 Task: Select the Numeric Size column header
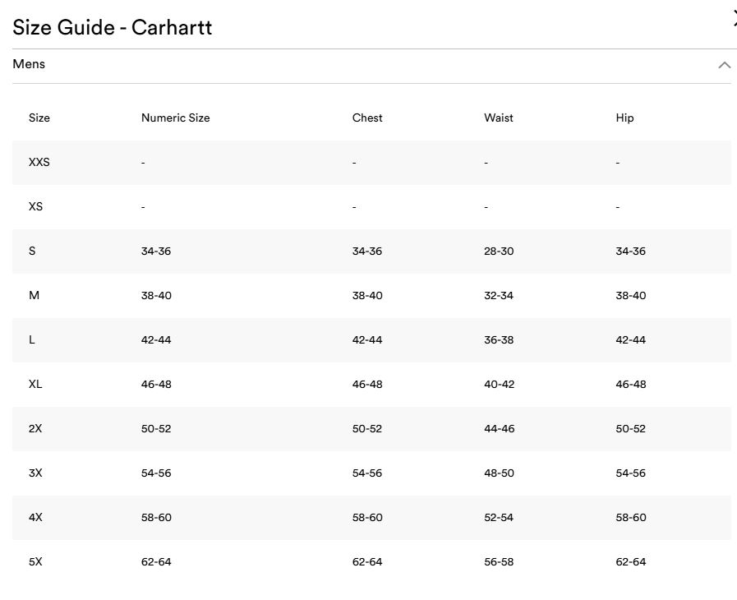(175, 118)
